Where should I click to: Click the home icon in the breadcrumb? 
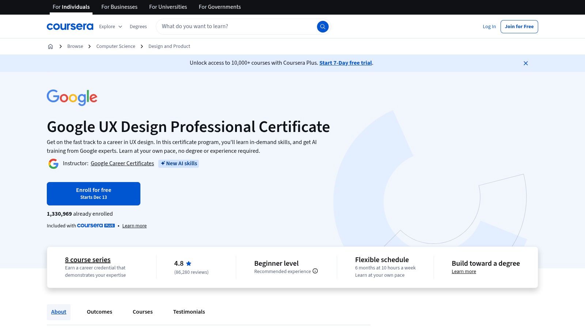pyautogui.click(x=50, y=46)
